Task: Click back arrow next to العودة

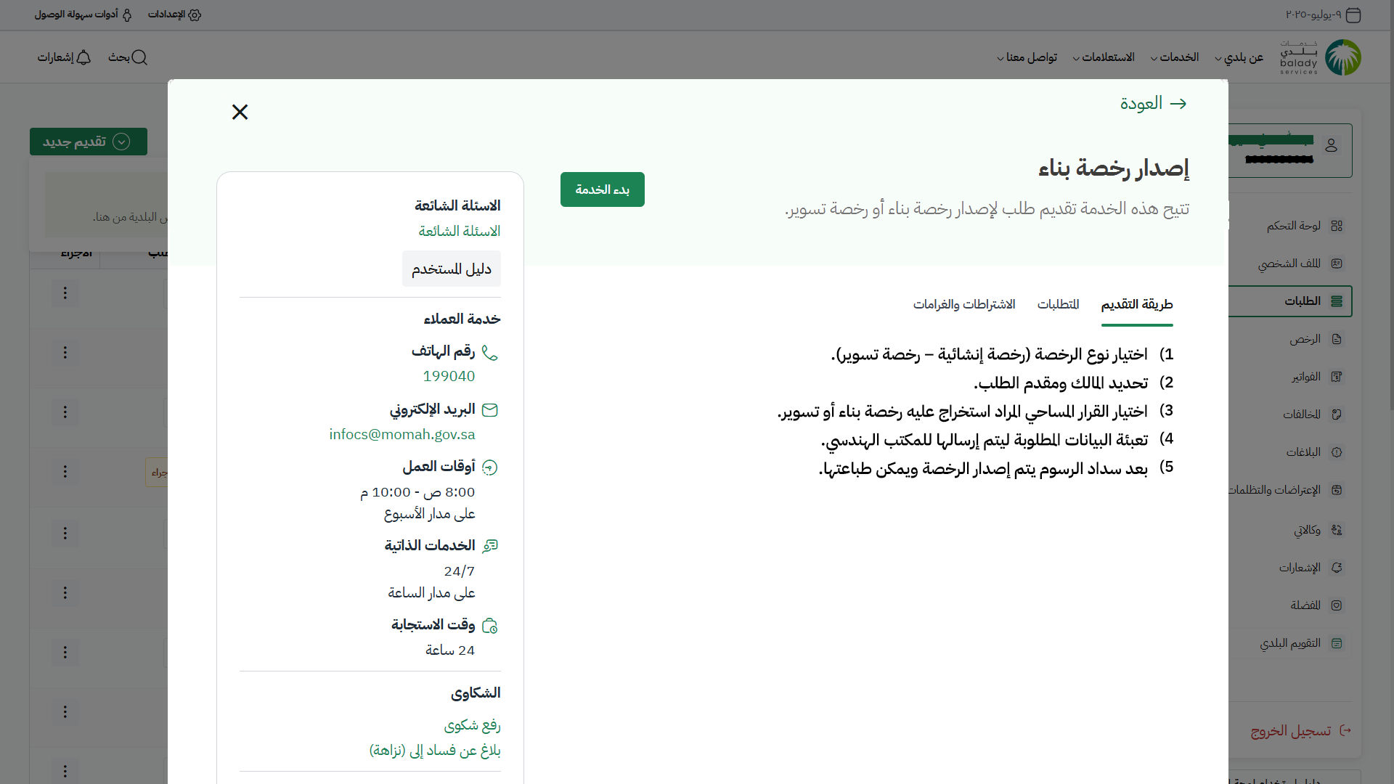Action: (x=1178, y=104)
